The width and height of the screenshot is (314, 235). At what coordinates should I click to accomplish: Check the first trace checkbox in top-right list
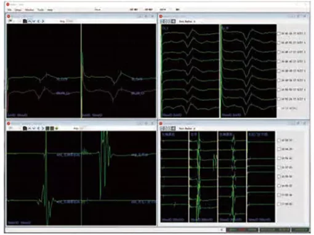[279, 33]
